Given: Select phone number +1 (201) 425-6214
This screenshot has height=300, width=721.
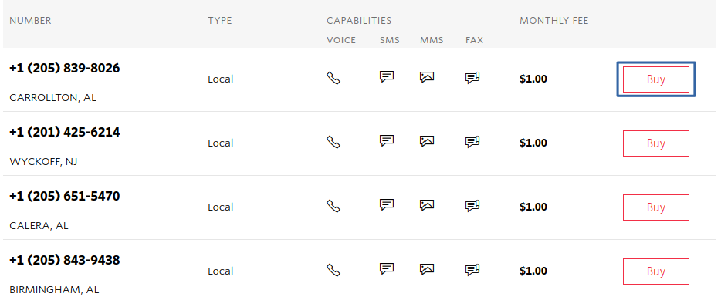Looking at the screenshot, I should pyautogui.click(x=64, y=133).
